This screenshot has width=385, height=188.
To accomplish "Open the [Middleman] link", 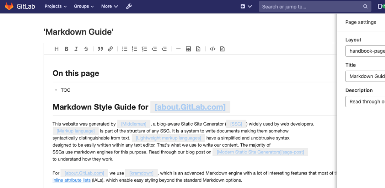I will click(133, 124).
